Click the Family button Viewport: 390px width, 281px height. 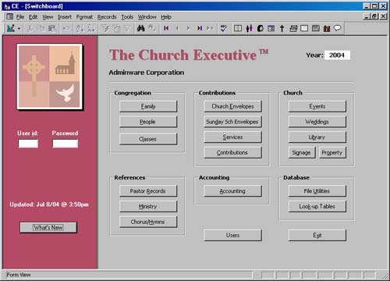[148, 106]
